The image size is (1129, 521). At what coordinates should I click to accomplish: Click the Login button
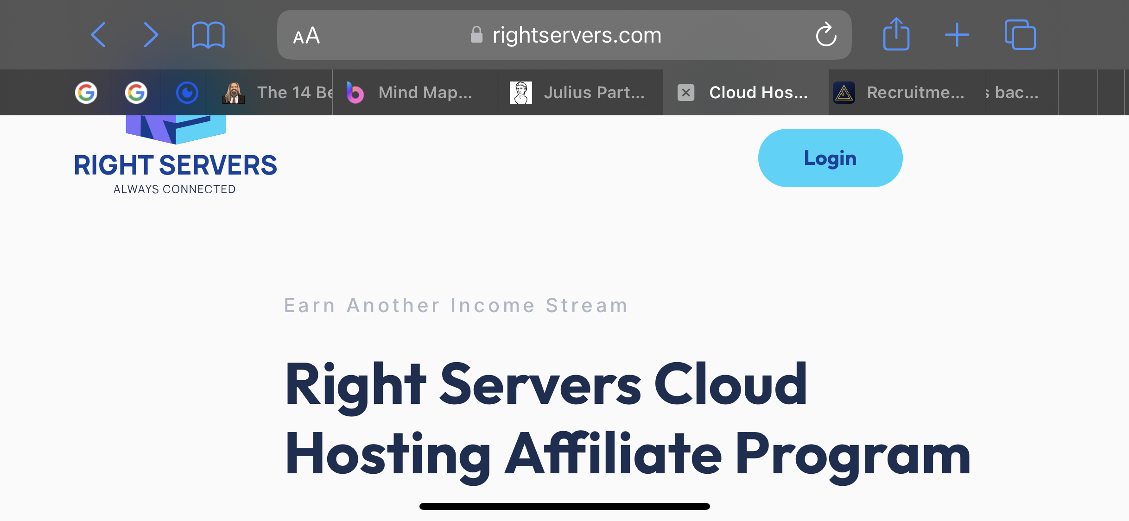pyautogui.click(x=830, y=158)
